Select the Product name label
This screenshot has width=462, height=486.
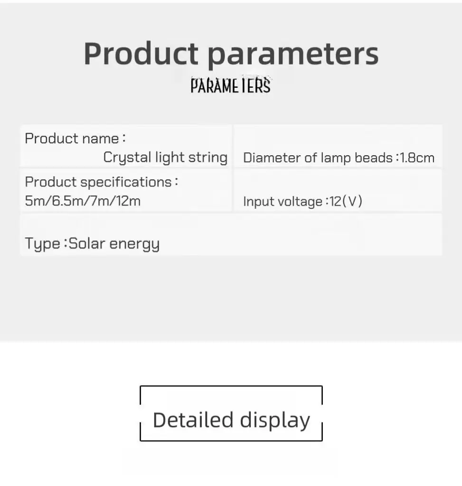click(x=75, y=138)
